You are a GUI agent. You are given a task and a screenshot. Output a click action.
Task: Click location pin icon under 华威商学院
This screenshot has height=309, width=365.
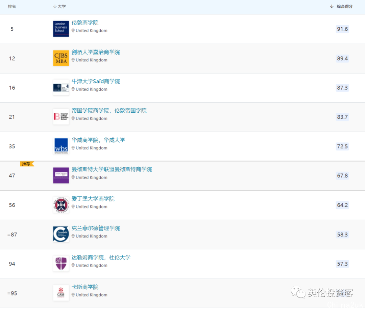(73, 148)
